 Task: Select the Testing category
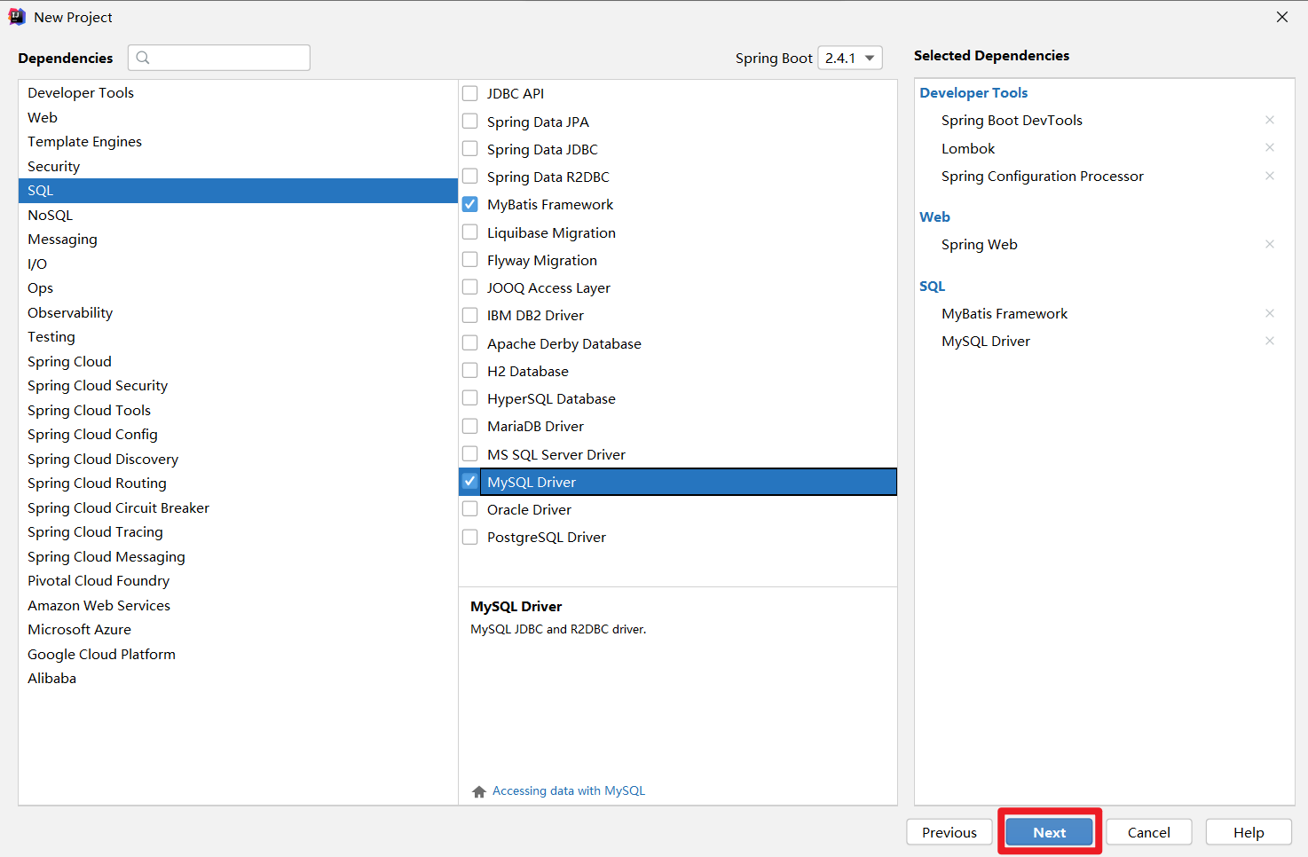pyautogui.click(x=238, y=336)
